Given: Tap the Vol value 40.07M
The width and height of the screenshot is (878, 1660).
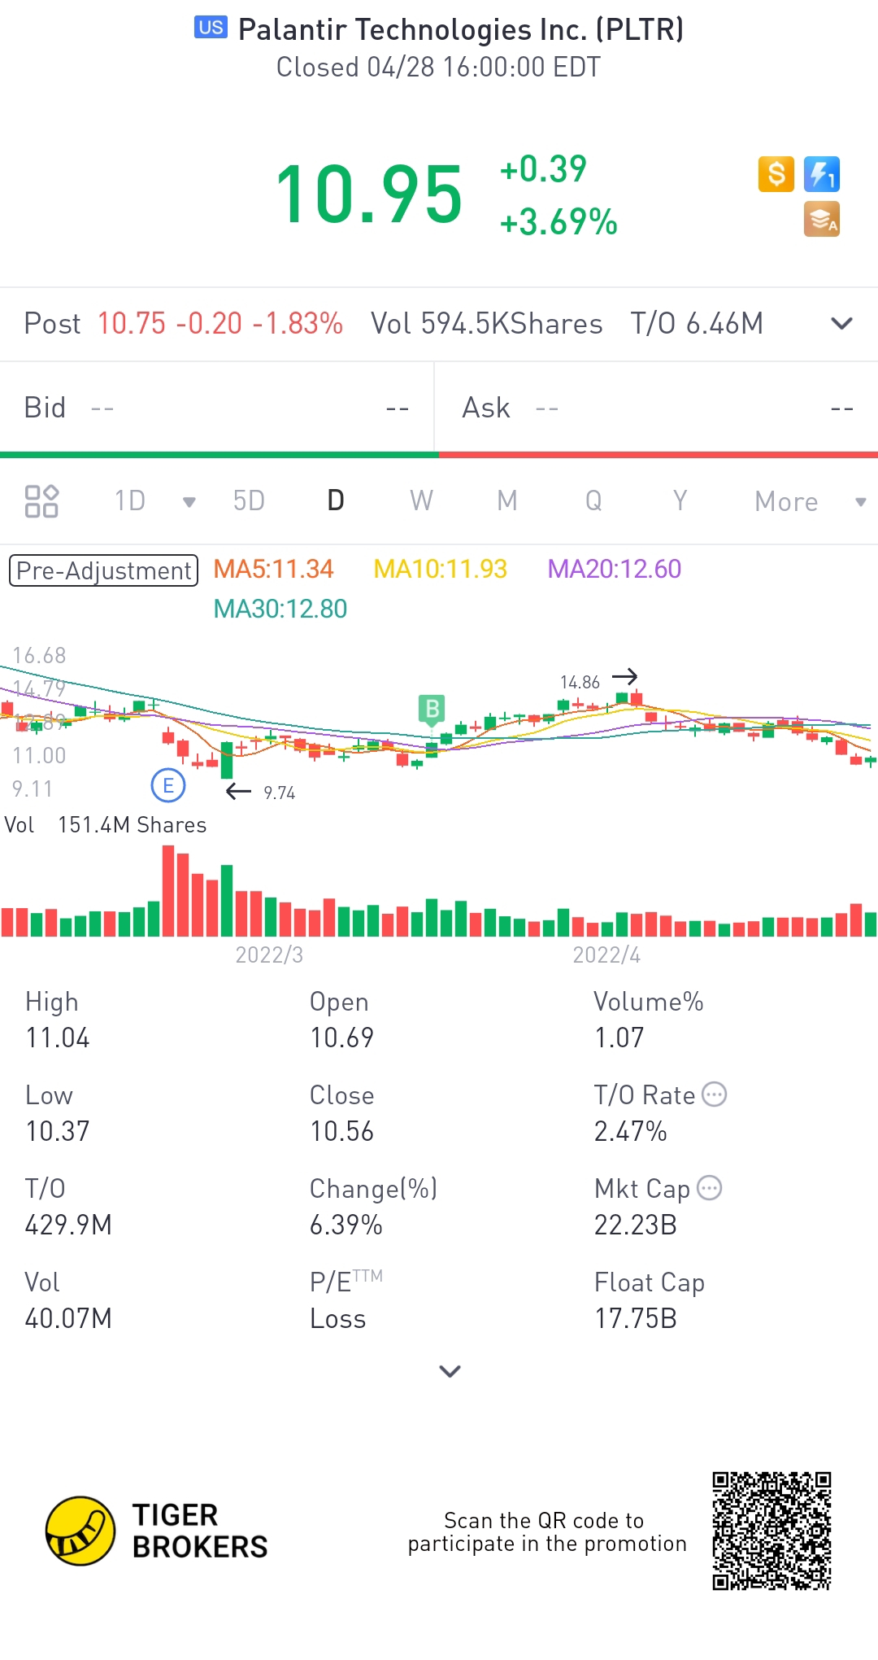Looking at the screenshot, I should click(68, 1318).
